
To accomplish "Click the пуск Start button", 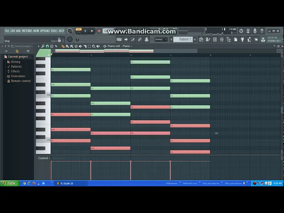I will [10, 183].
